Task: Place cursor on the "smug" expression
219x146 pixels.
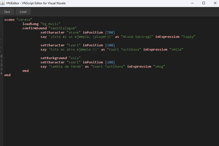Action: click(x=159, y=66)
